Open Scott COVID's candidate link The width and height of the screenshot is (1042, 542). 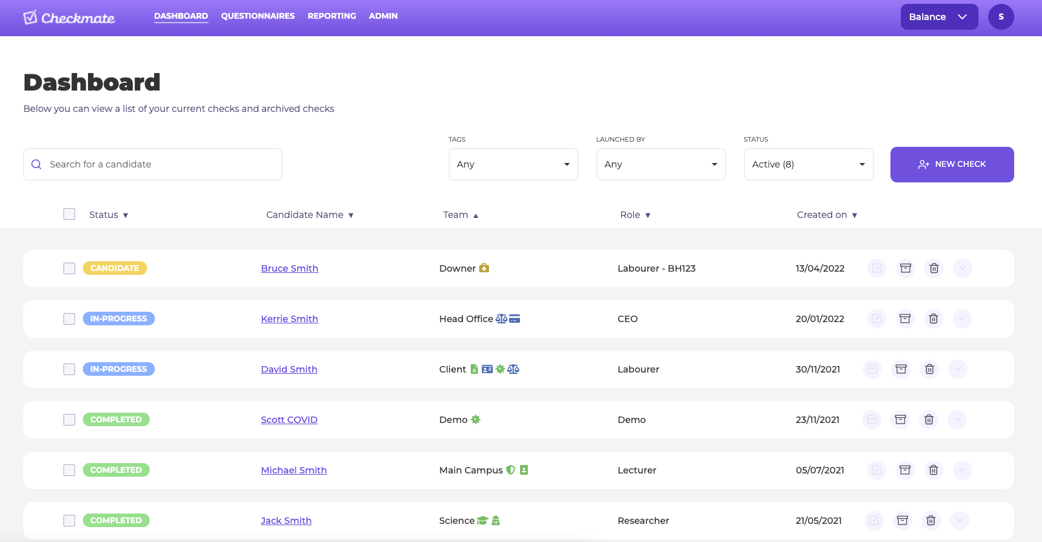pos(289,420)
